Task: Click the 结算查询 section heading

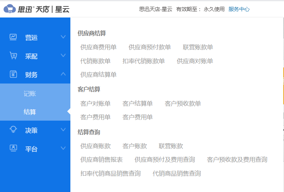Action: [89, 132]
